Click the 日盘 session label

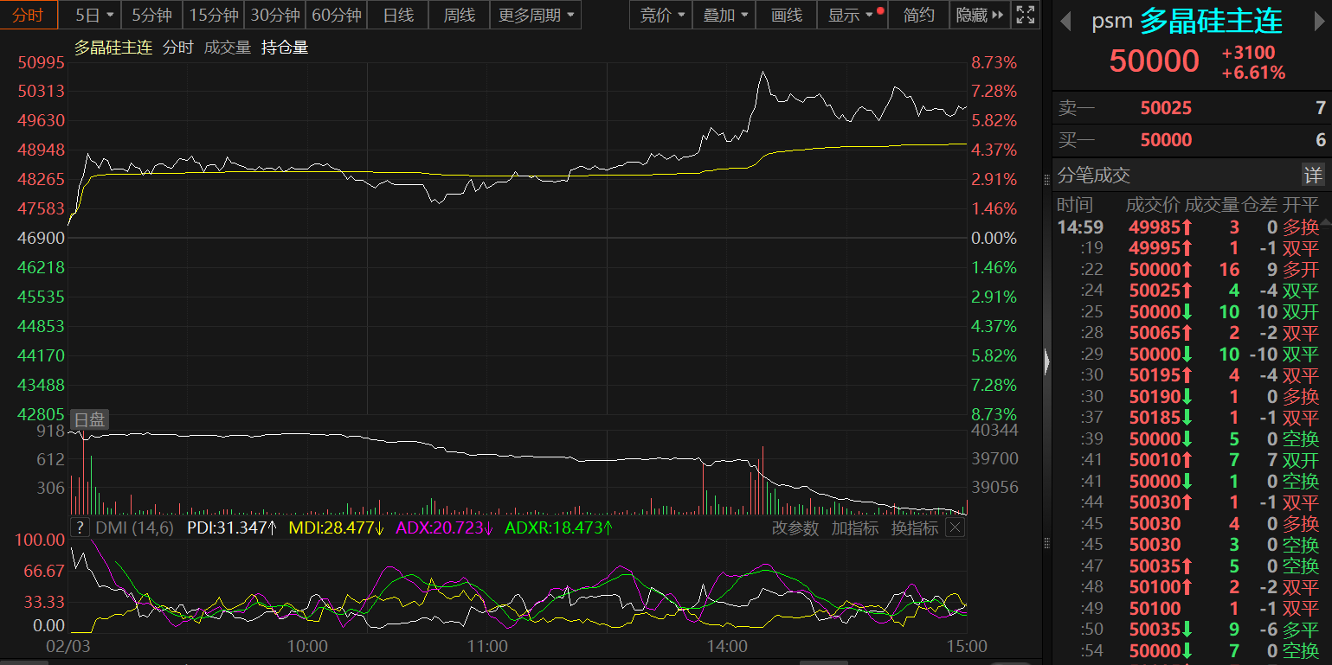(89, 420)
